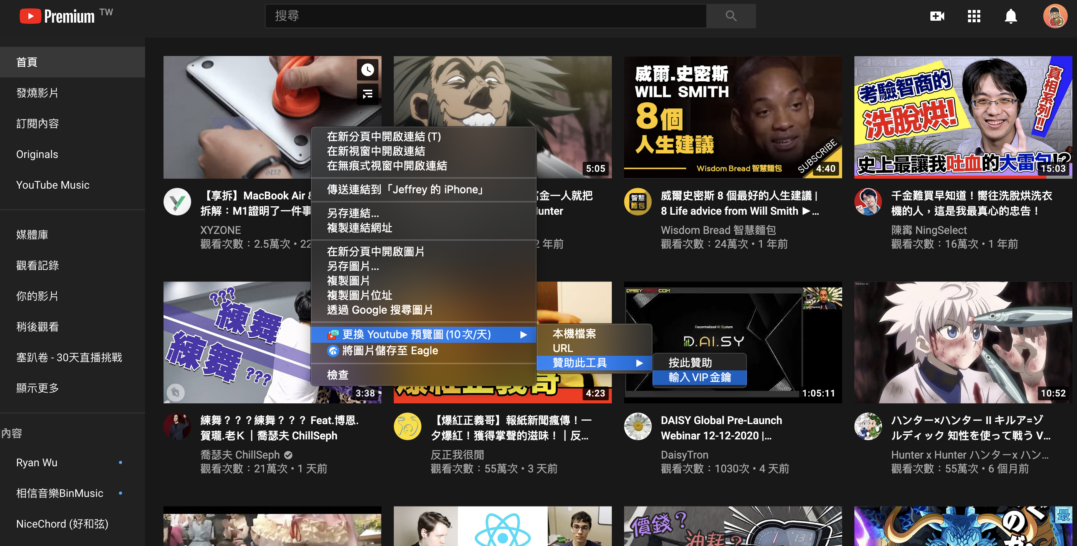Open 你的影片 in sidebar
Image resolution: width=1077 pixels, height=546 pixels.
[72, 296]
